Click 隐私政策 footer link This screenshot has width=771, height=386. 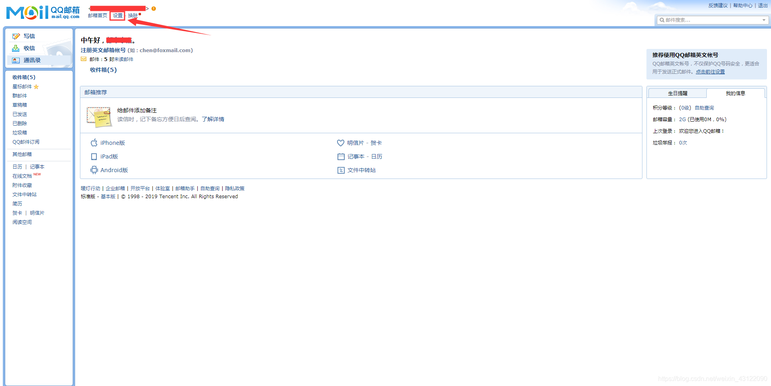[235, 189]
